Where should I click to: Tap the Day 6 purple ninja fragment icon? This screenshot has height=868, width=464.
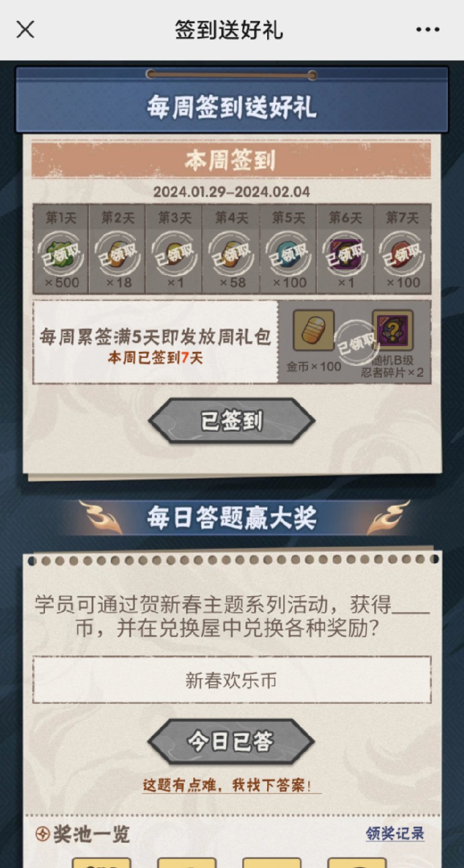345,255
